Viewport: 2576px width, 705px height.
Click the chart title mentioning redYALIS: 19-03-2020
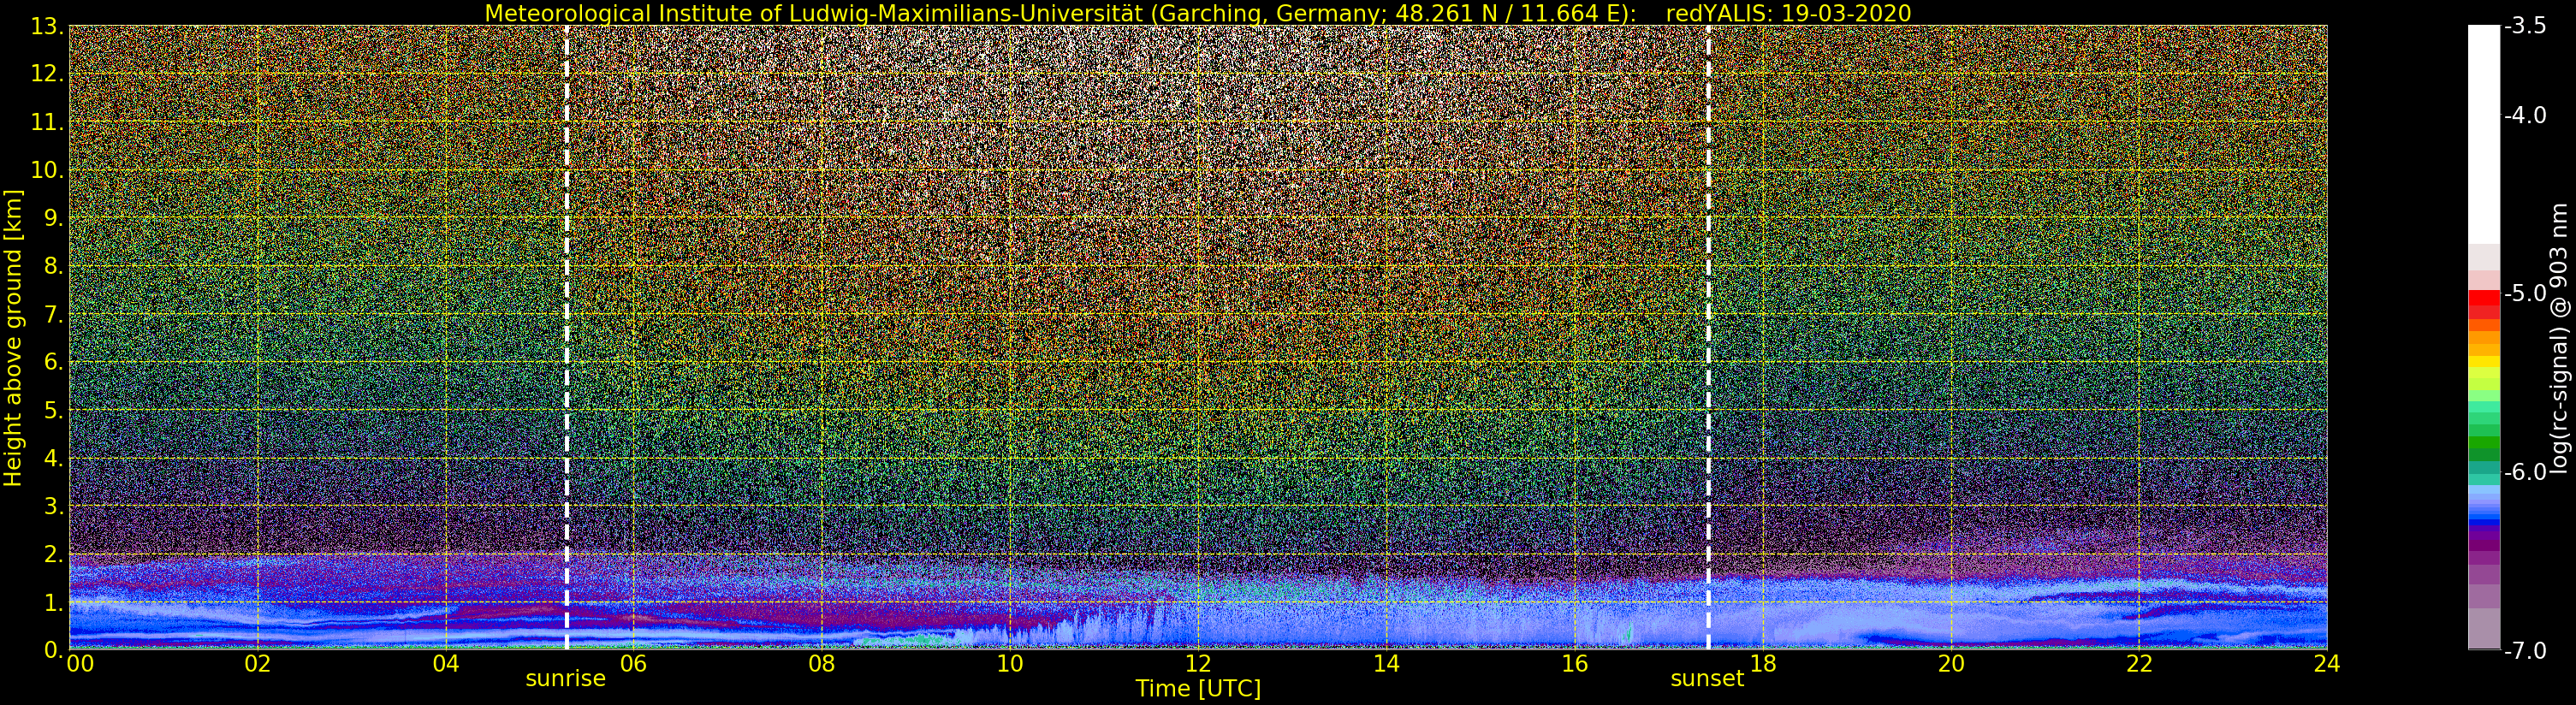click(1197, 13)
